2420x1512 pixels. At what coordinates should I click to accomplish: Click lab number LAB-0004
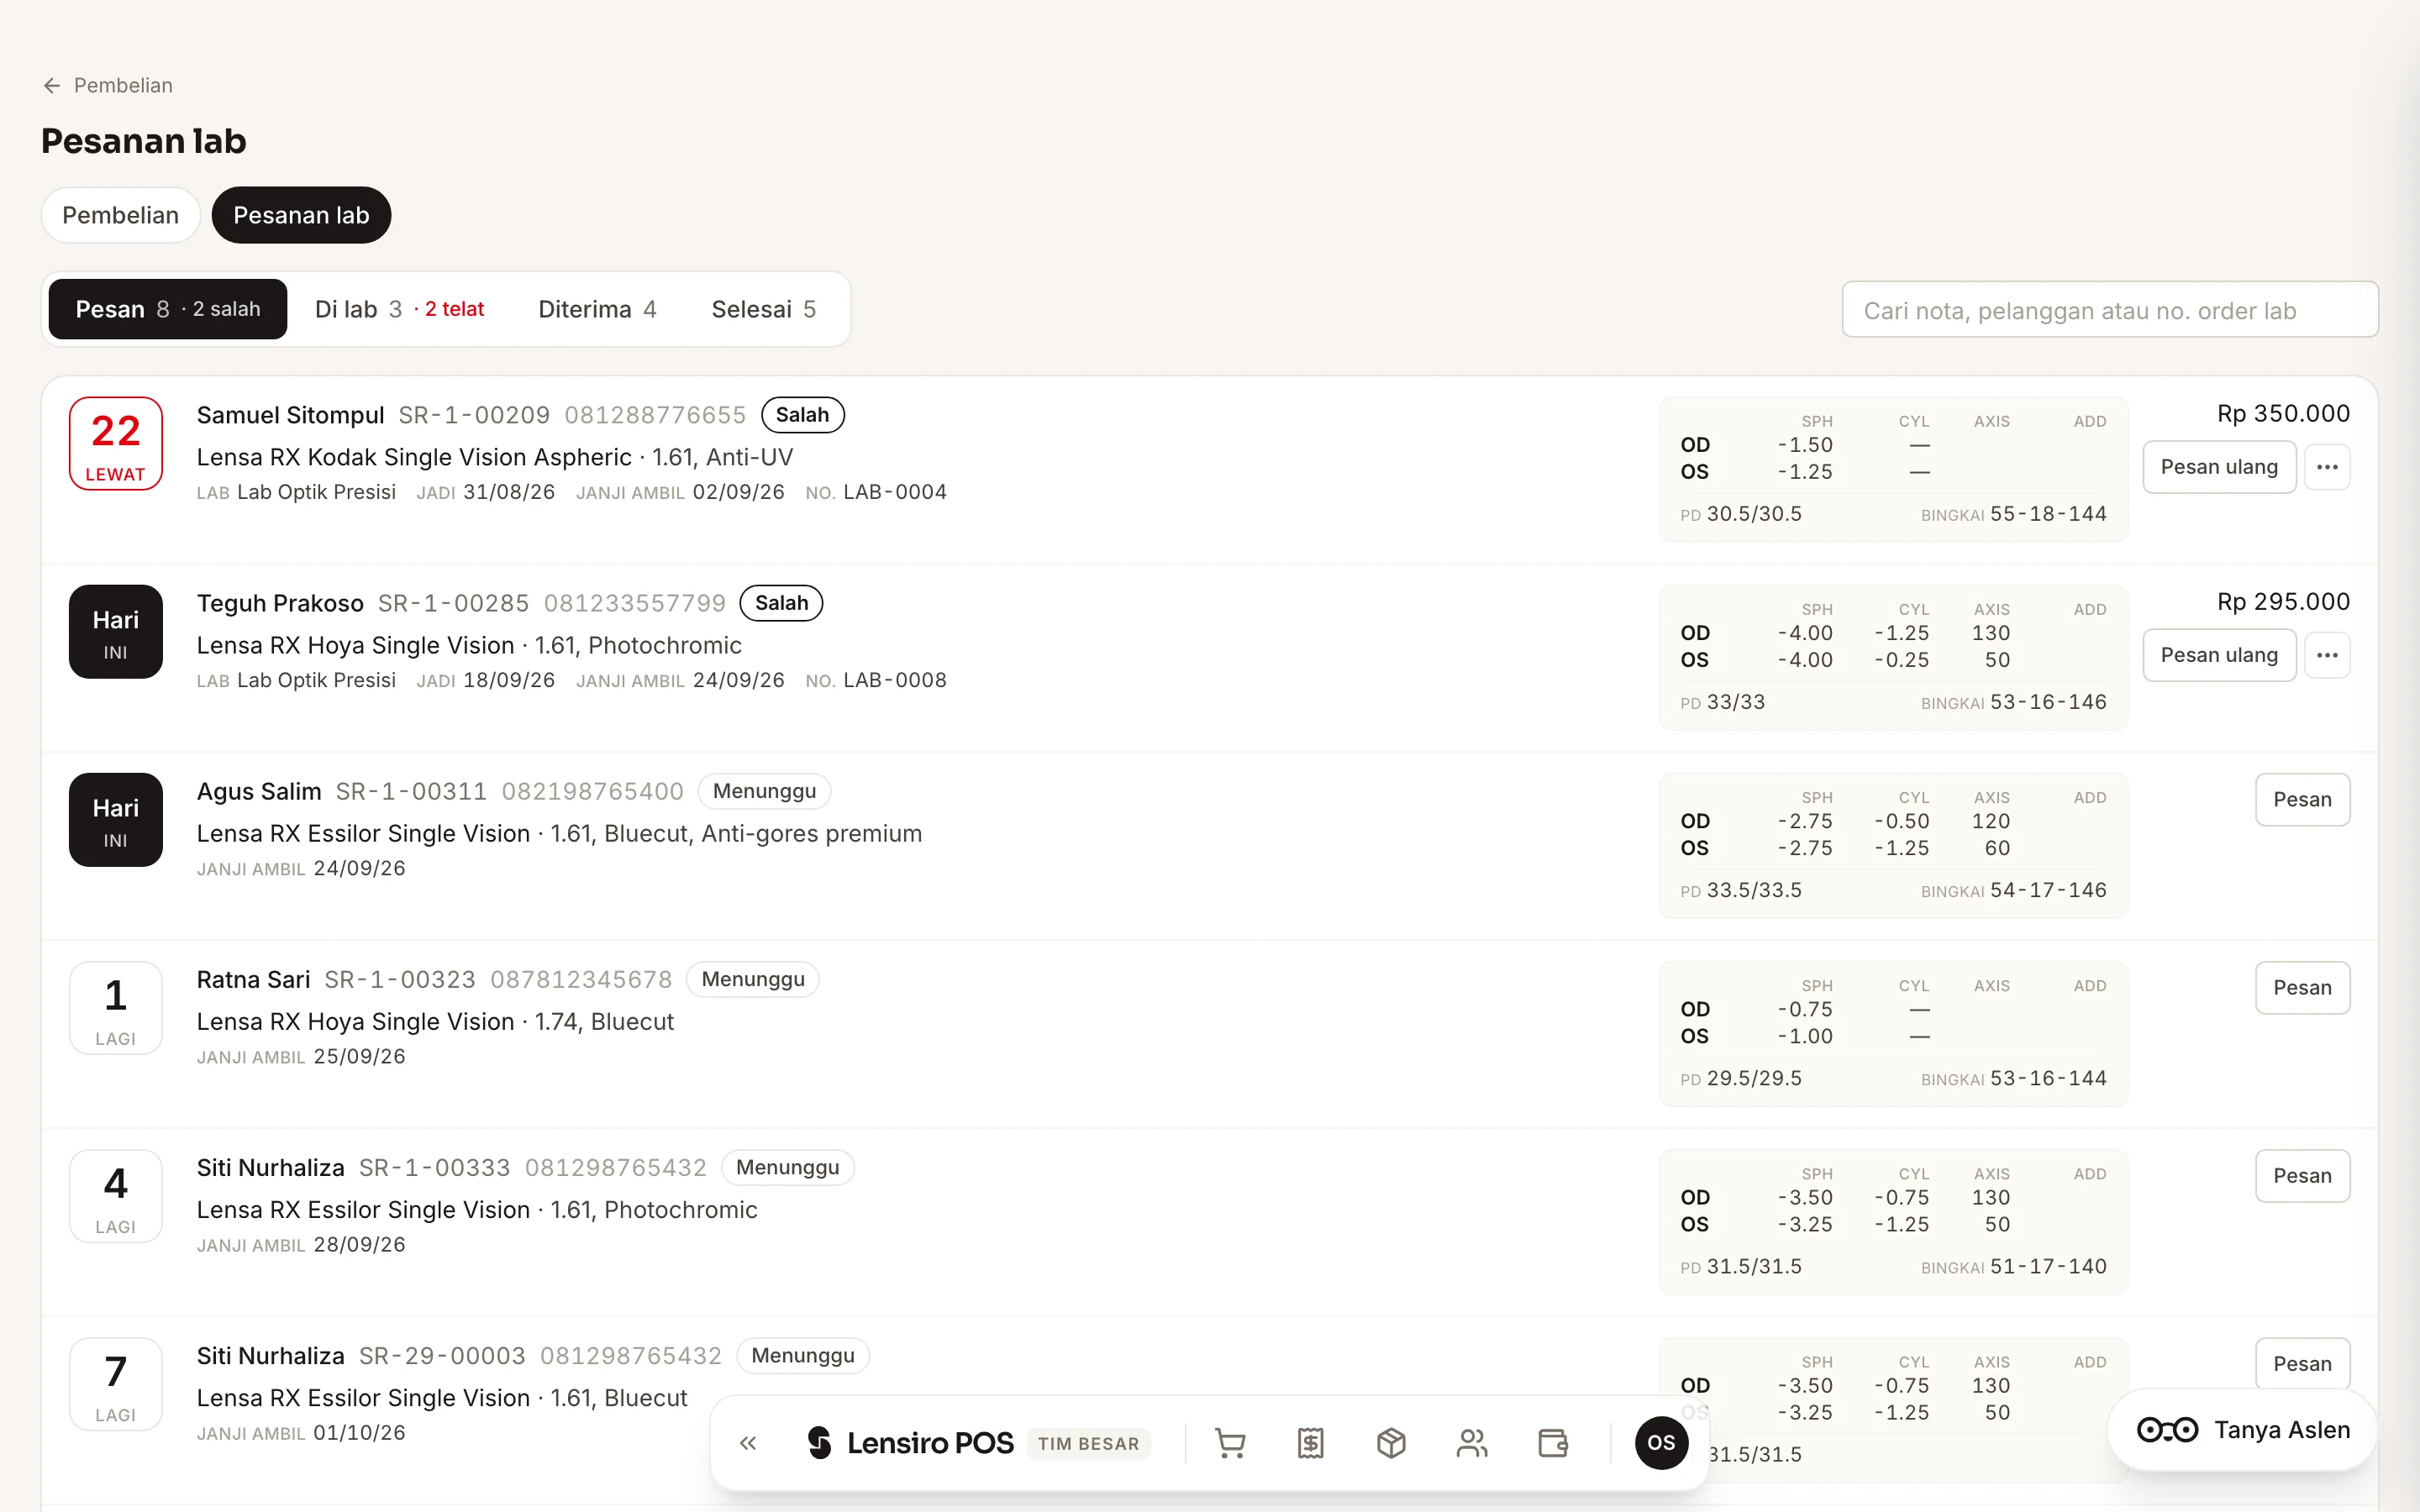coord(895,492)
